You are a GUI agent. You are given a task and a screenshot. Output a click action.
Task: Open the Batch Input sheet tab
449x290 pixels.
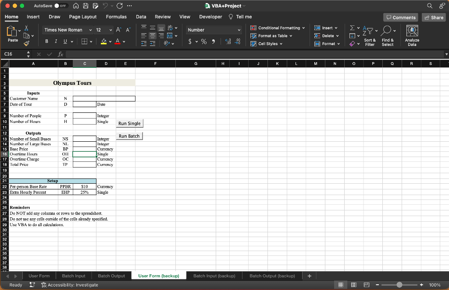coord(74,276)
